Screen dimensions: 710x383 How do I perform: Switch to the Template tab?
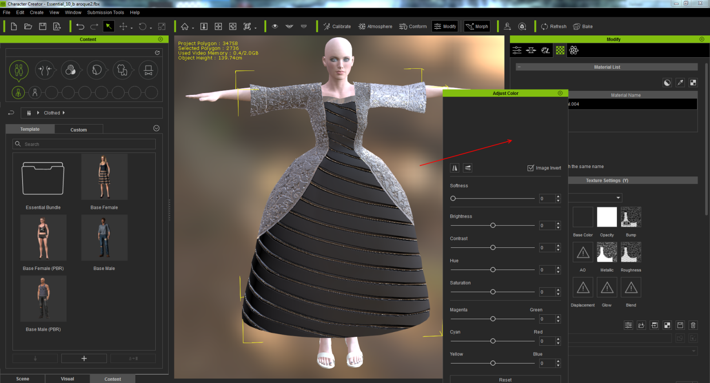(x=30, y=129)
